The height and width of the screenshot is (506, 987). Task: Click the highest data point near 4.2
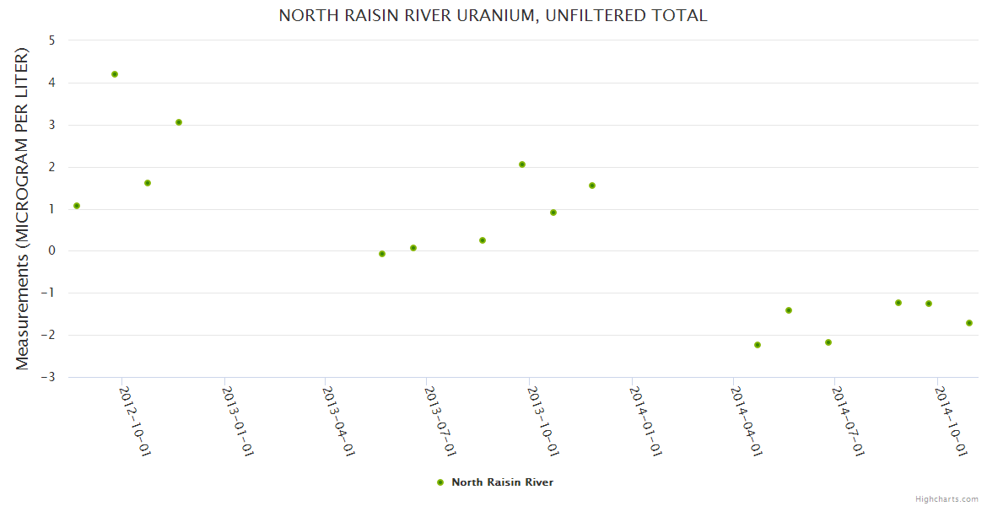[x=115, y=74]
